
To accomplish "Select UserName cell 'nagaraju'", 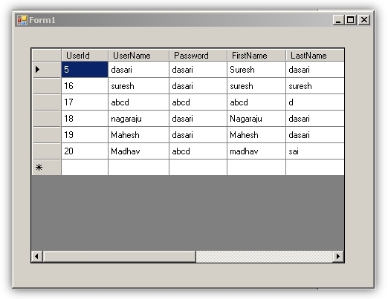I will 139,119.
